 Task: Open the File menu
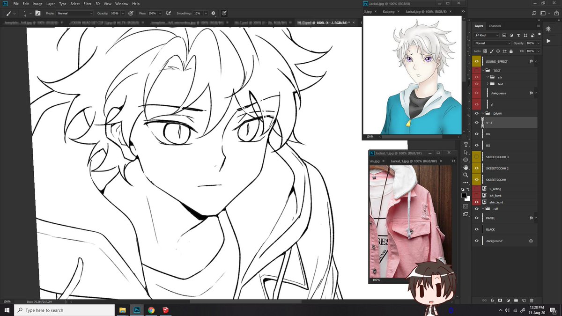click(16, 4)
